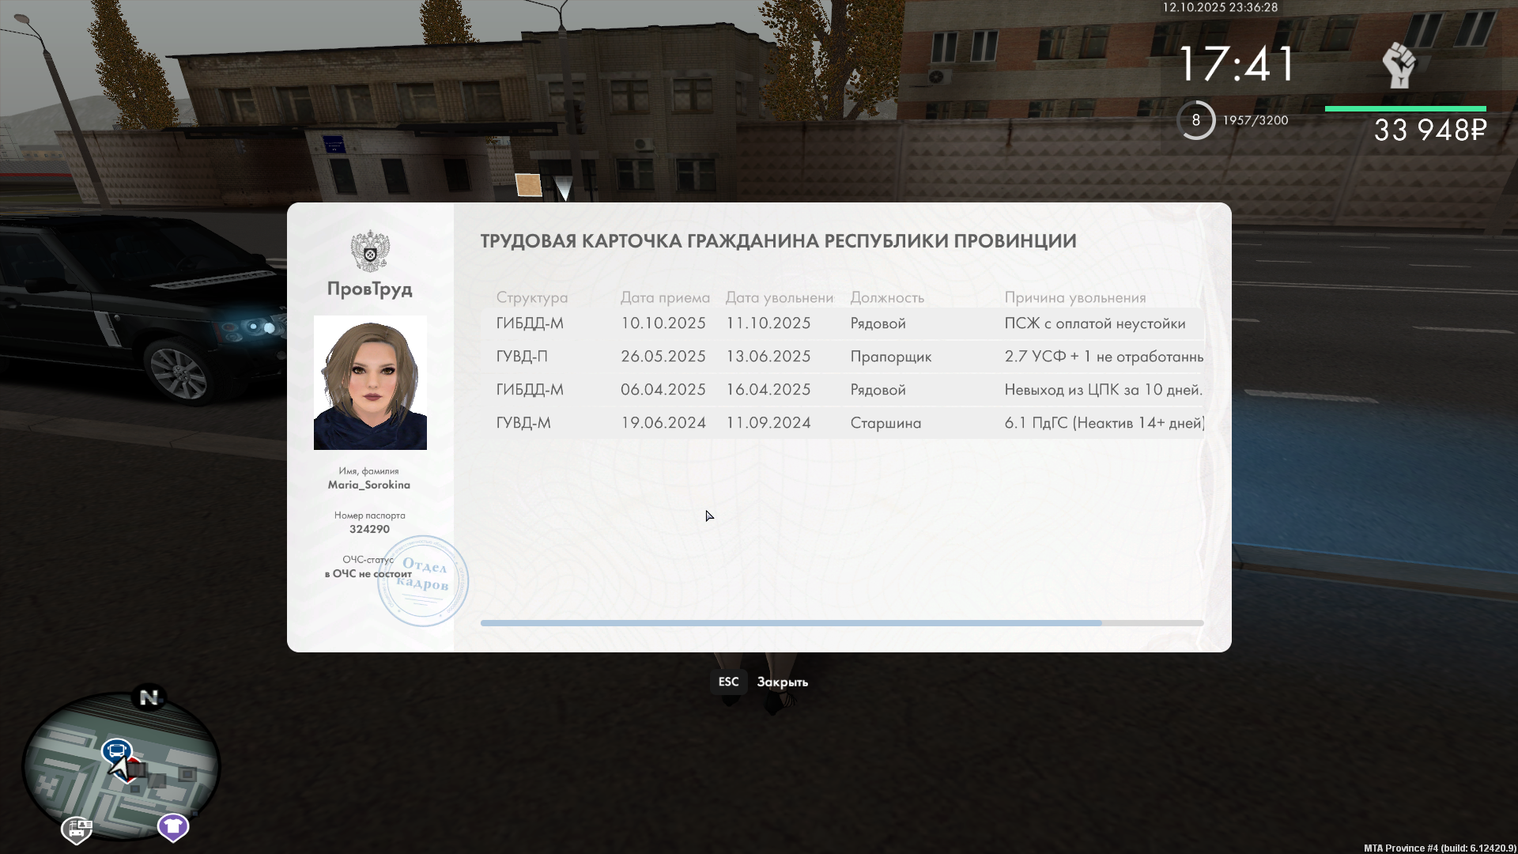This screenshot has width=1518, height=854.
Task: Click the level 8 circular progress indicator
Action: 1195,120
